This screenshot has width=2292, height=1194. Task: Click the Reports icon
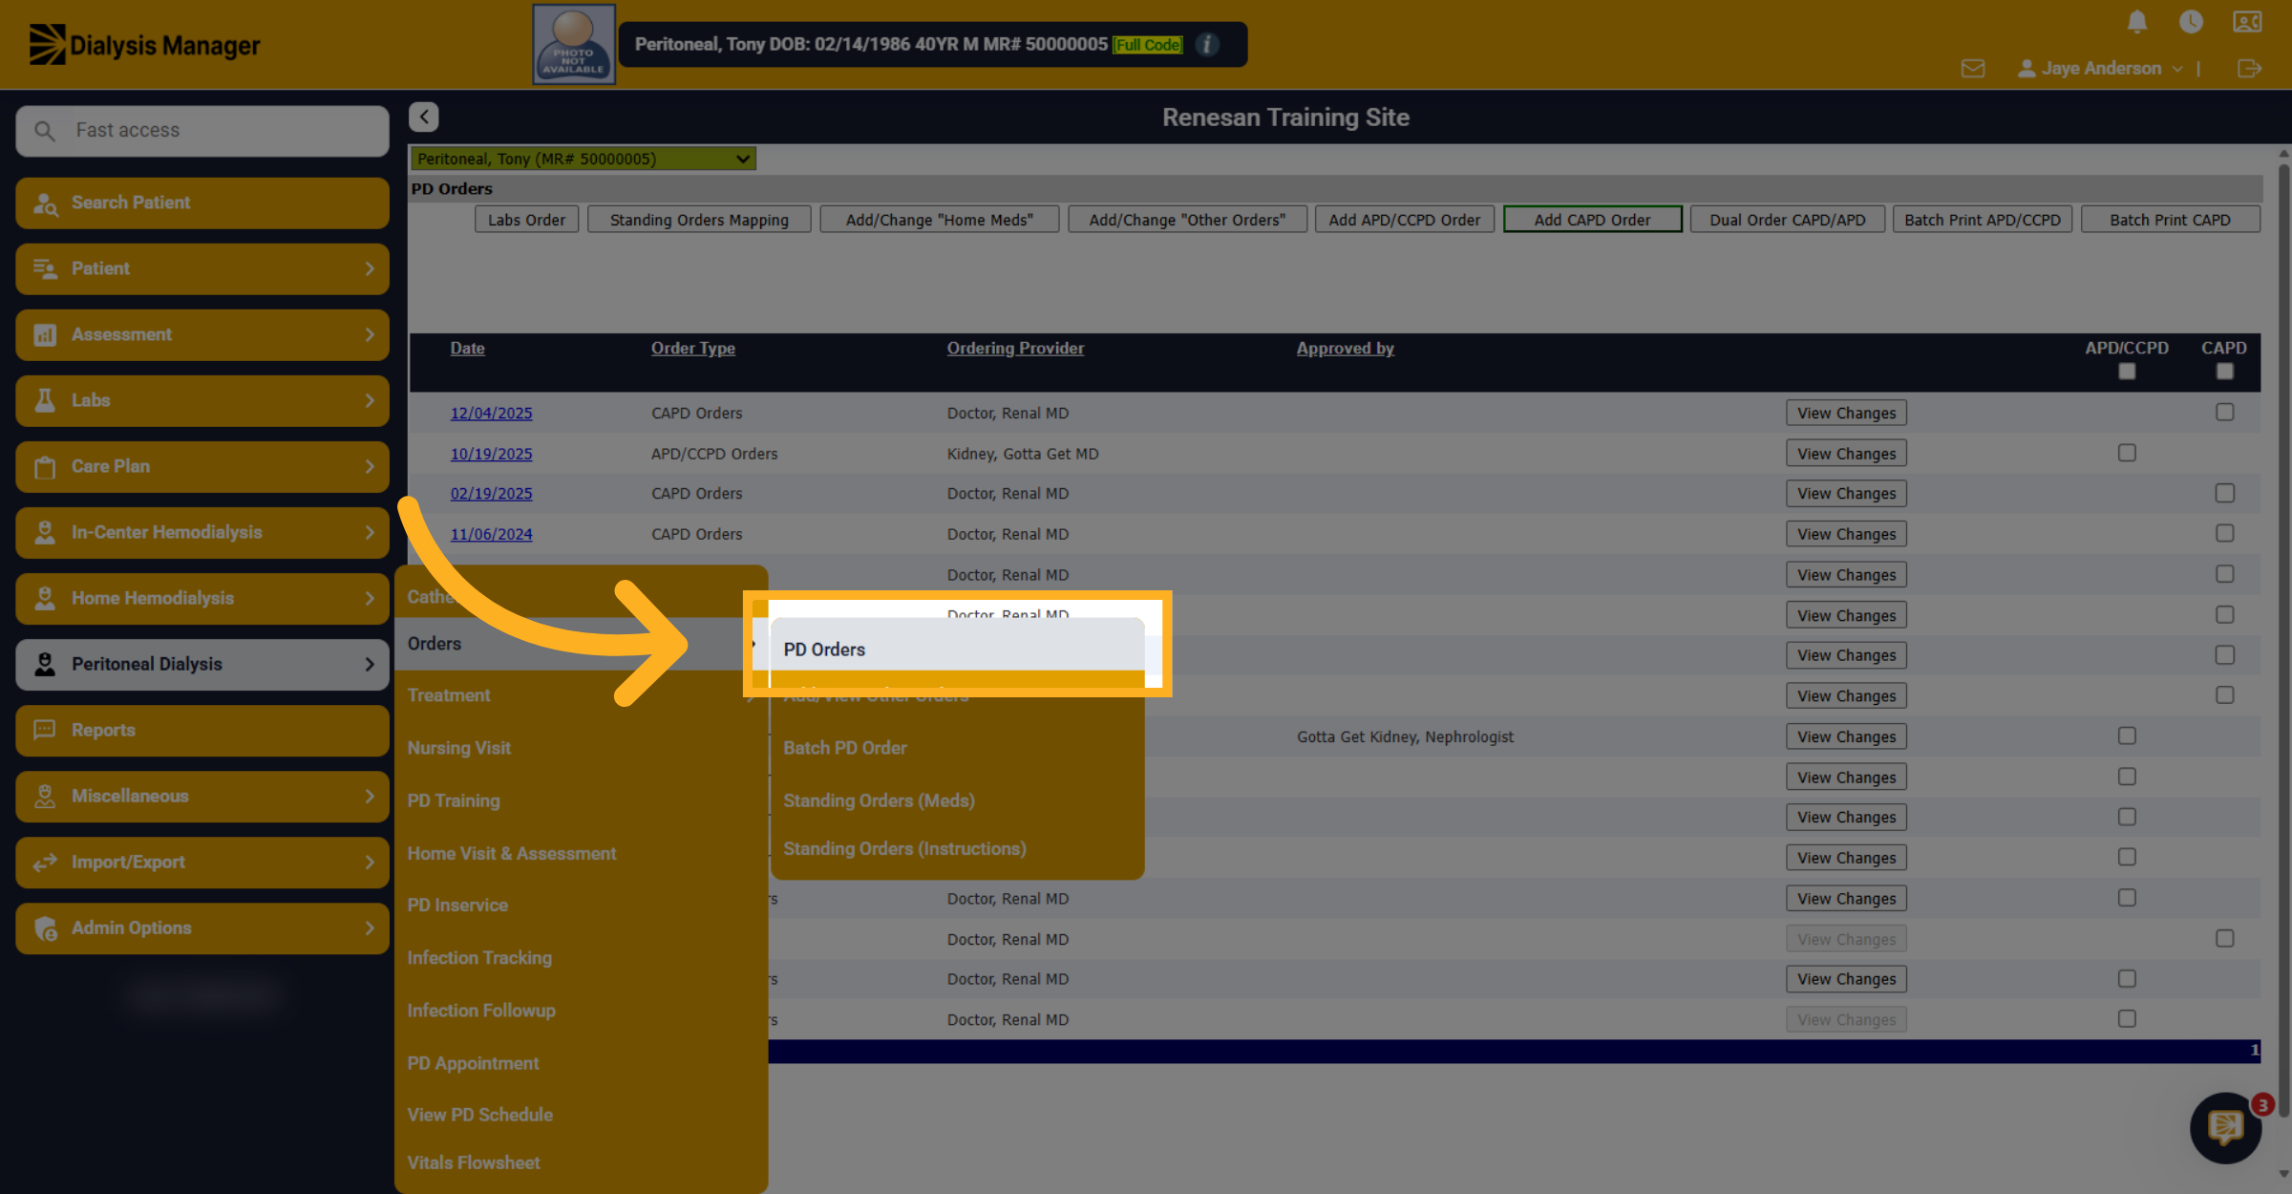[45, 730]
